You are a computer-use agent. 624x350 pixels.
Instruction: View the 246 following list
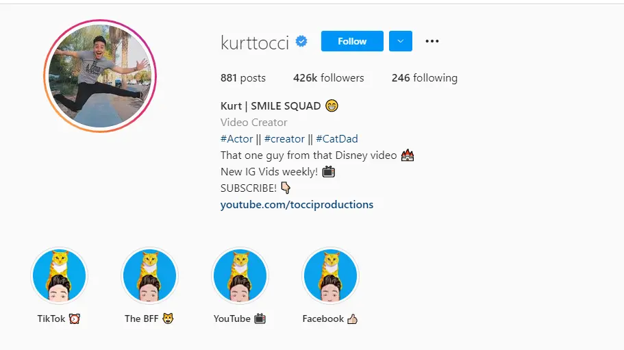click(425, 78)
